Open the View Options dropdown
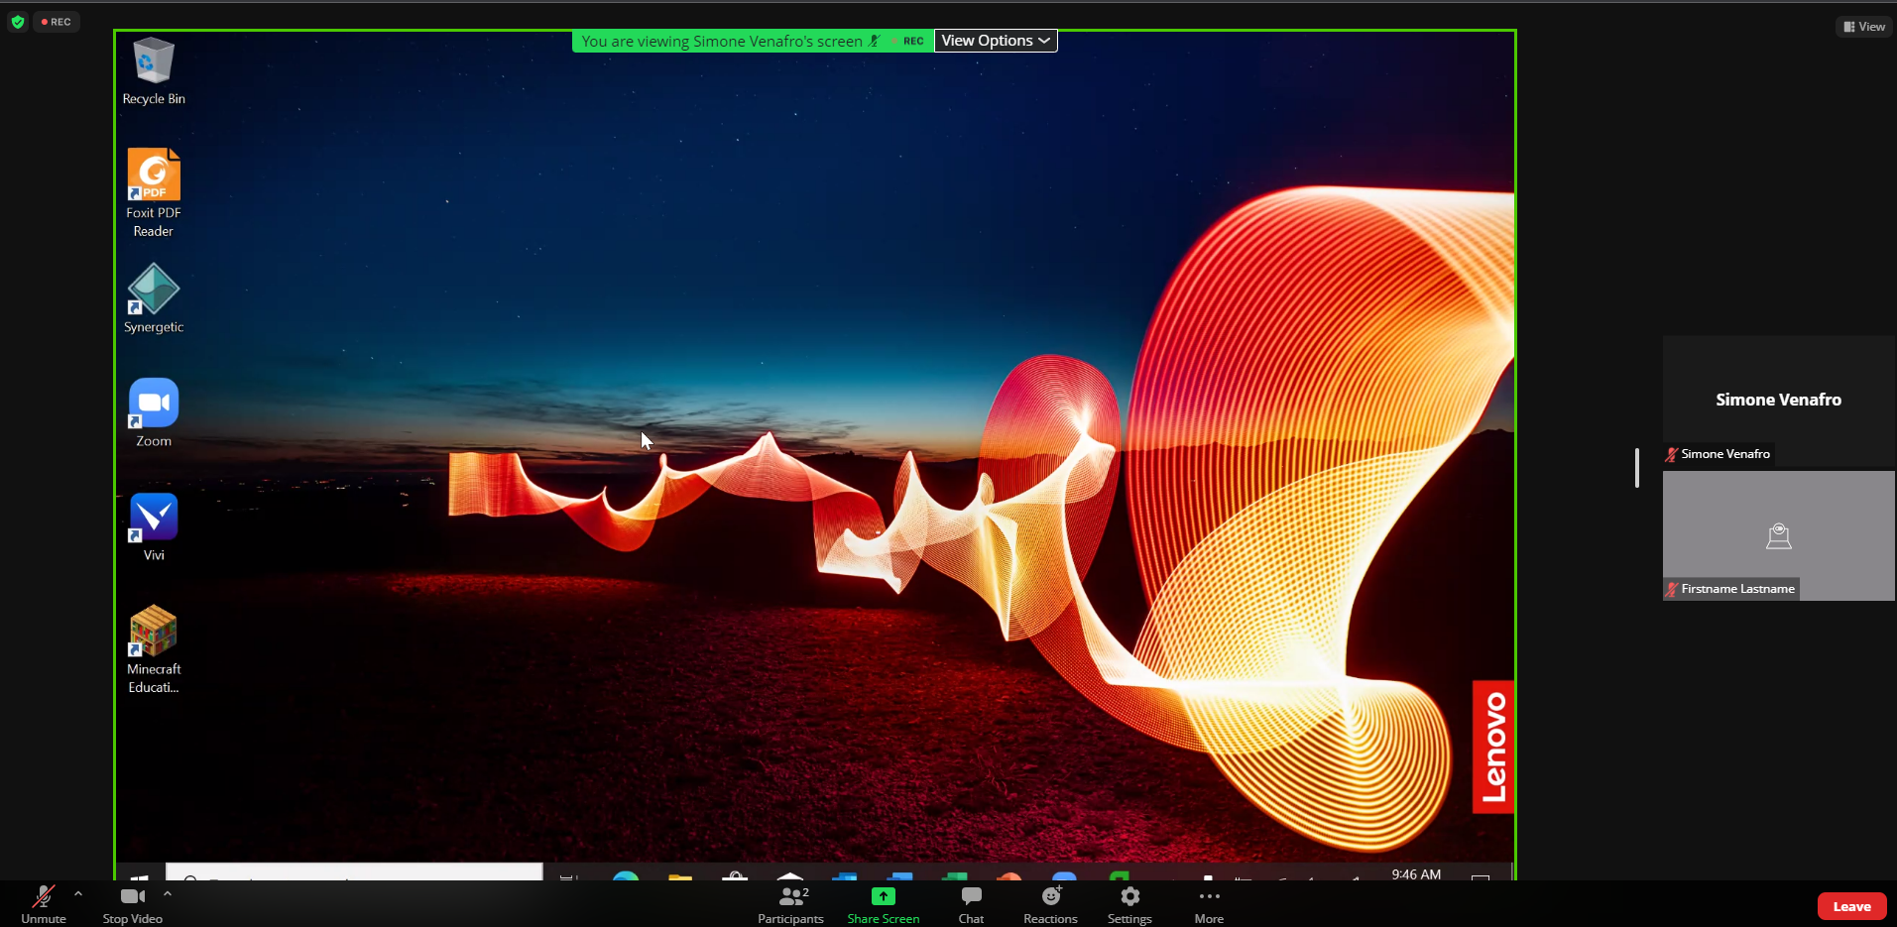Image resolution: width=1897 pixels, height=927 pixels. pyautogui.click(x=995, y=41)
